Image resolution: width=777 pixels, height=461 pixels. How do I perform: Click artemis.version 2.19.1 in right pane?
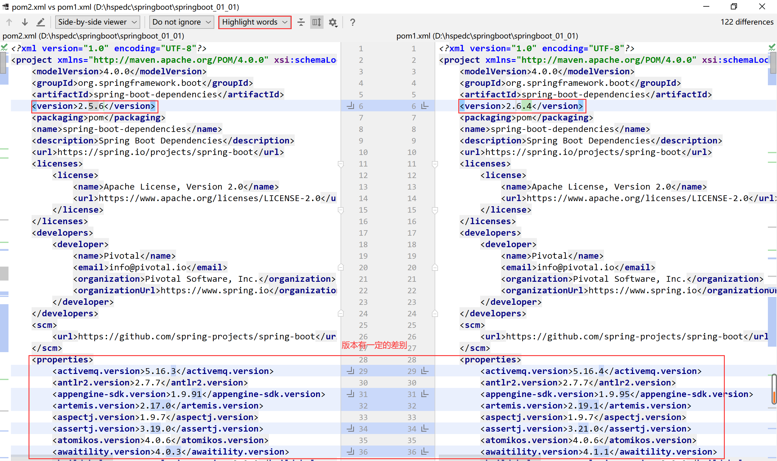(x=585, y=406)
